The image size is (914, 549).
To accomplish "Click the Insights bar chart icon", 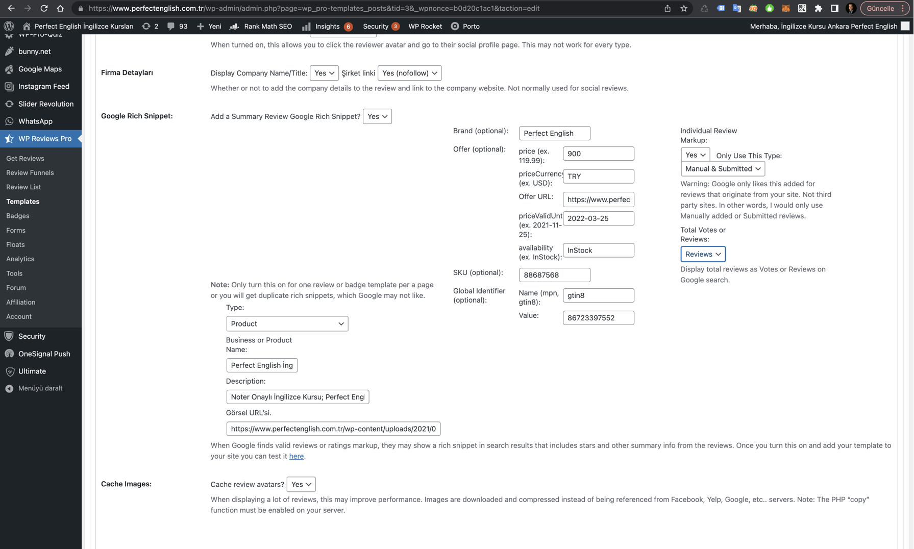I will click(306, 26).
